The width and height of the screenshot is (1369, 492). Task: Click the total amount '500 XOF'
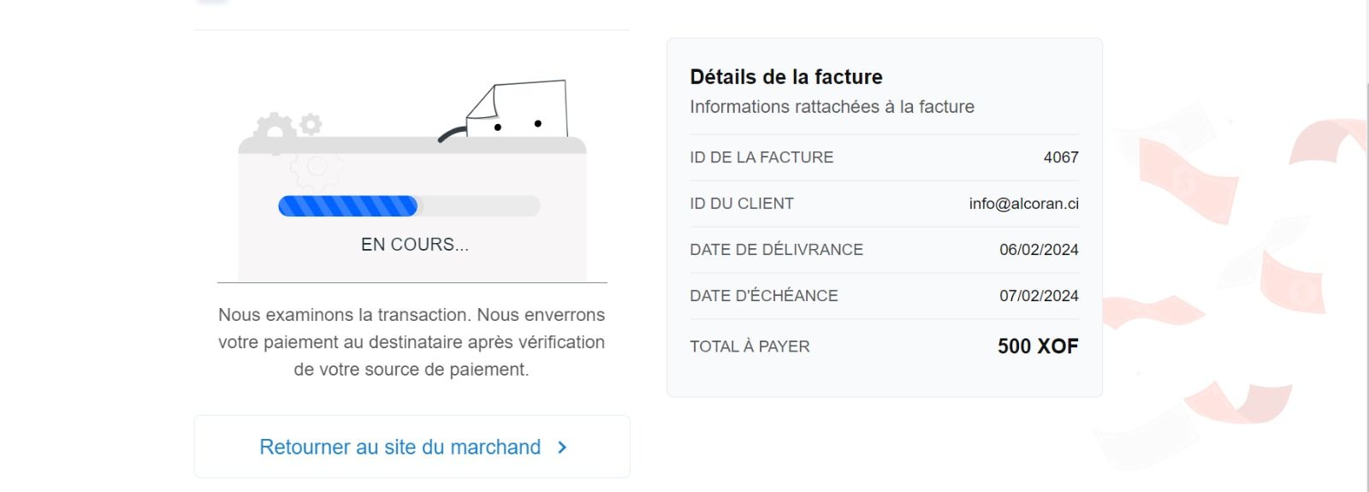[x=1037, y=347]
